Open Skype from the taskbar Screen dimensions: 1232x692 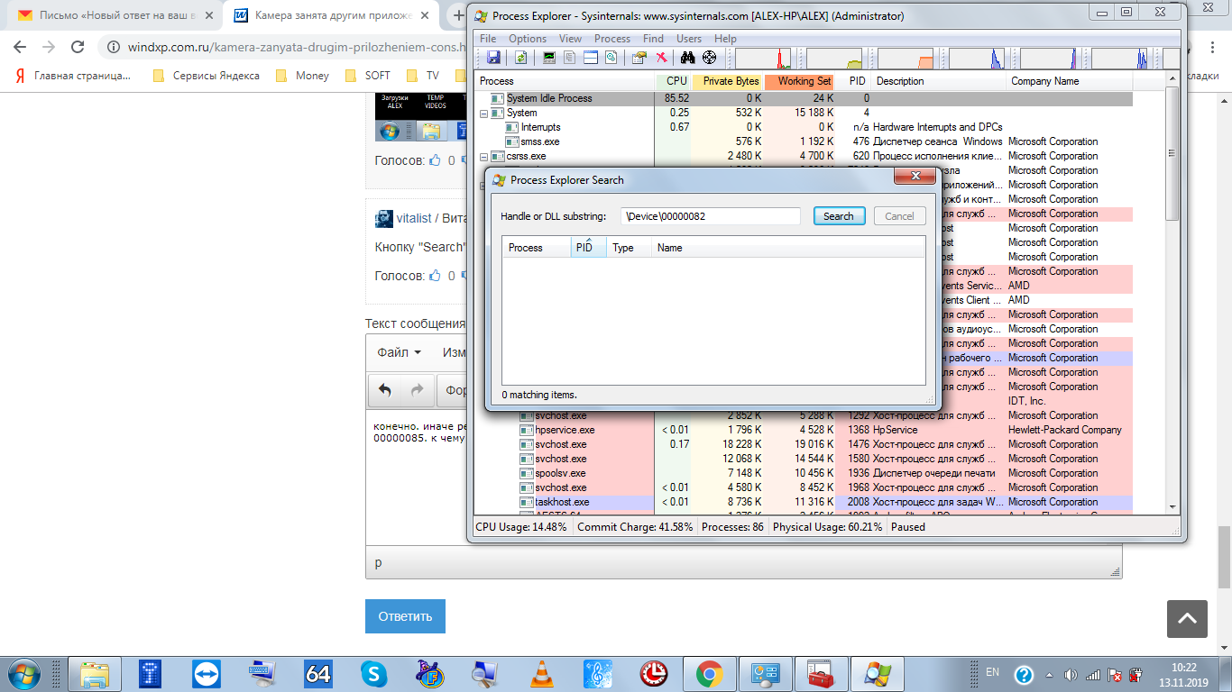tap(373, 674)
